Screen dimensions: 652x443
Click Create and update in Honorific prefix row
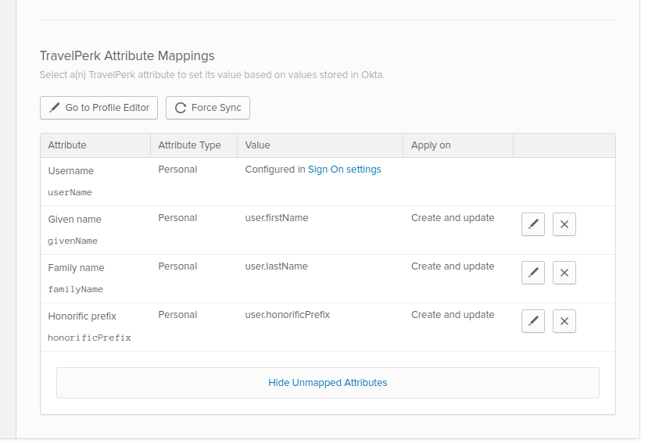point(453,315)
